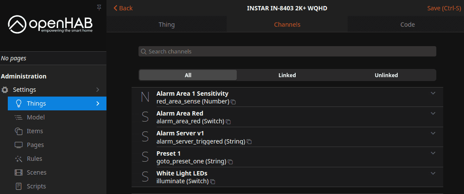Filter channels by Unlinked

(x=386, y=75)
